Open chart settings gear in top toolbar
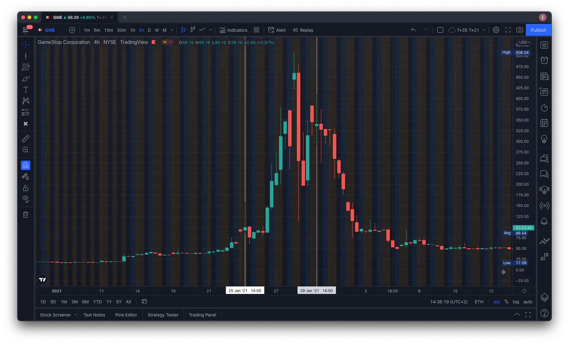The image size is (569, 344). [496, 30]
